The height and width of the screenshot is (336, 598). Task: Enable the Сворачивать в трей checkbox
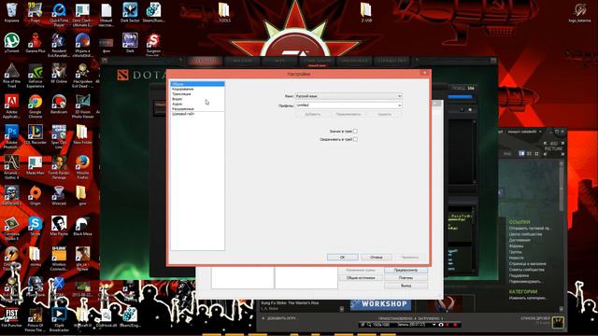click(x=355, y=139)
